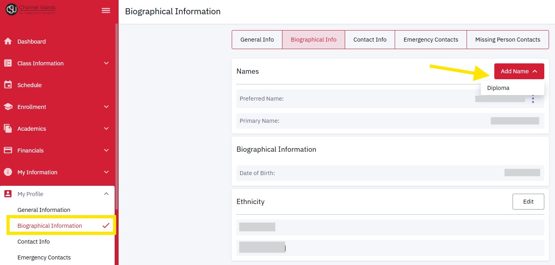Select Diploma from the Add Name menu
This screenshot has width=555, height=265.
click(498, 88)
